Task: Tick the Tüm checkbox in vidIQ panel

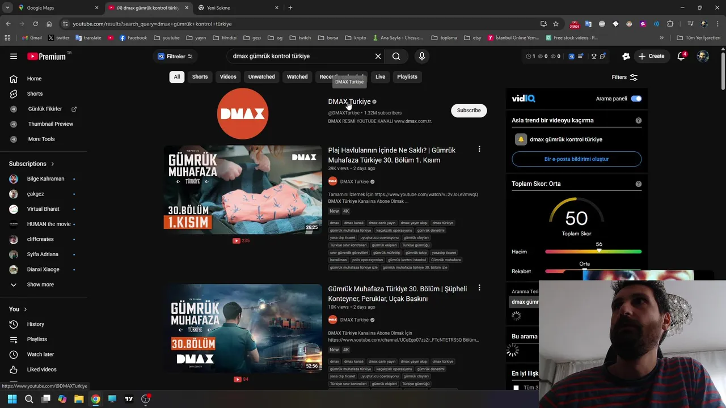Action: [516, 388]
